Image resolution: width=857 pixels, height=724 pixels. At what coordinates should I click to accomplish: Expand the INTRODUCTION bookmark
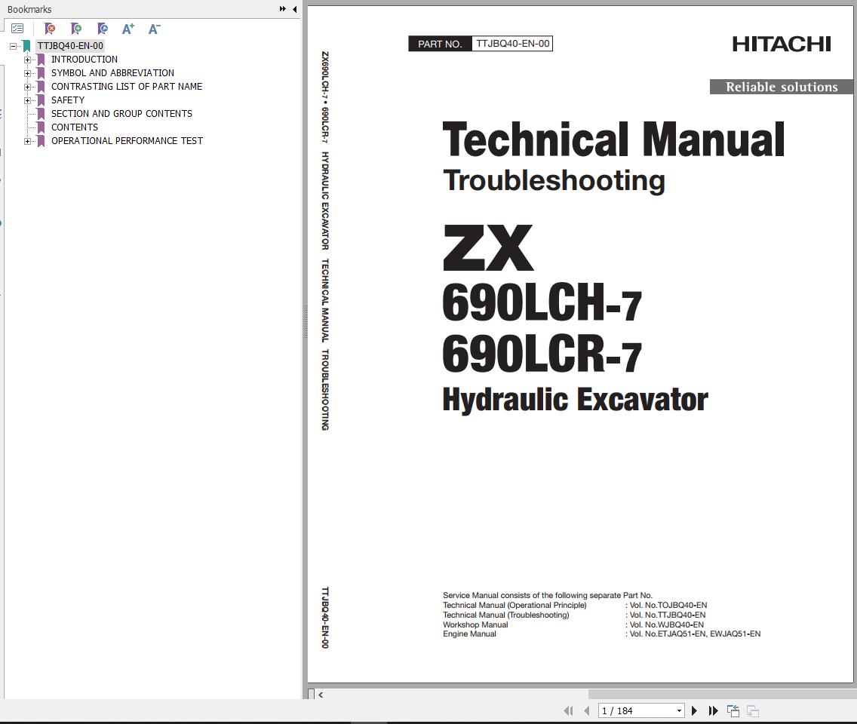click(27, 60)
